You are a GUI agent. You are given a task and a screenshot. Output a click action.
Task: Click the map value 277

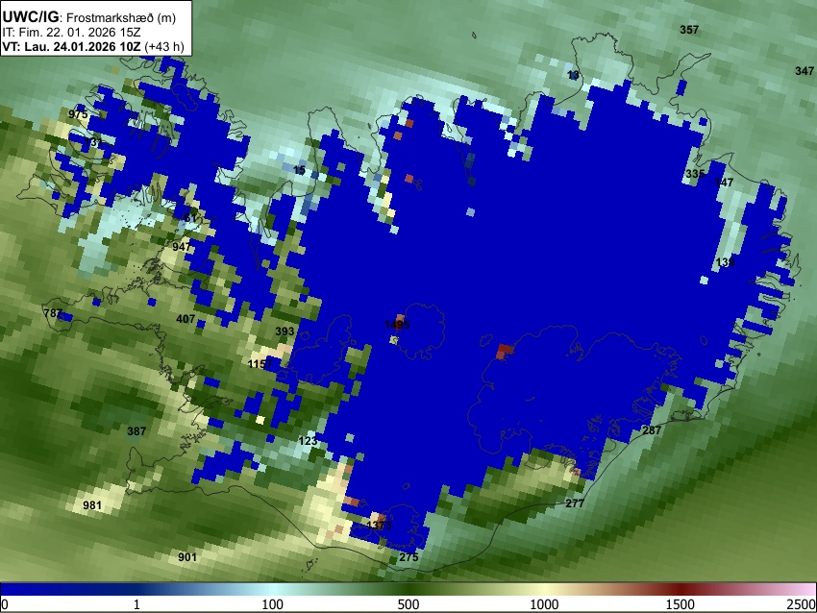[575, 503]
